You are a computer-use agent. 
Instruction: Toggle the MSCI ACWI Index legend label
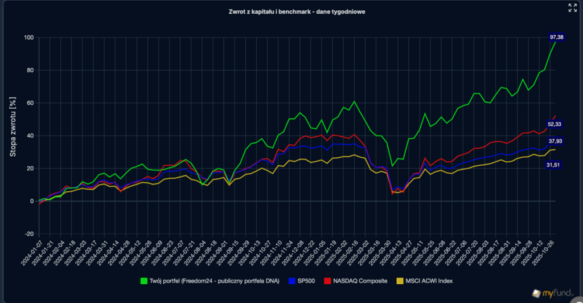428,281
